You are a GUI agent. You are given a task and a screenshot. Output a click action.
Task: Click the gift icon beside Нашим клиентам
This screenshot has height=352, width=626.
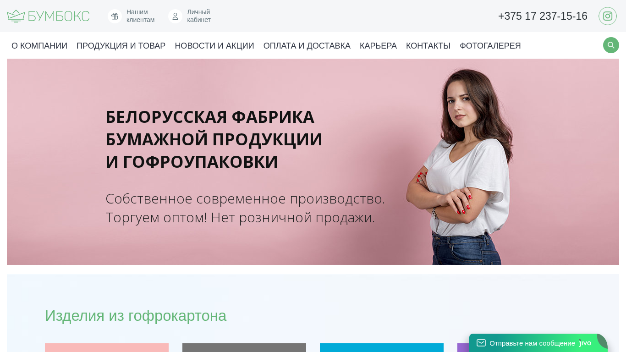(115, 16)
